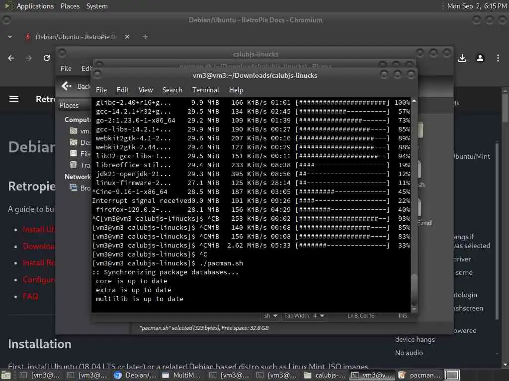Click the firefox-129.0.2 download row
509x381 pixels.
(x=251, y=210)
